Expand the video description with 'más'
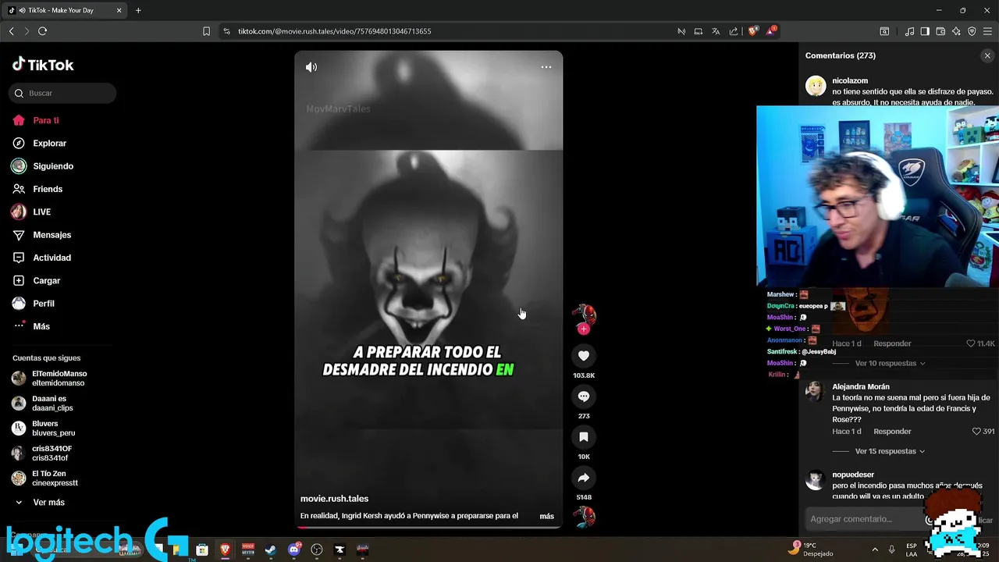 546,516
